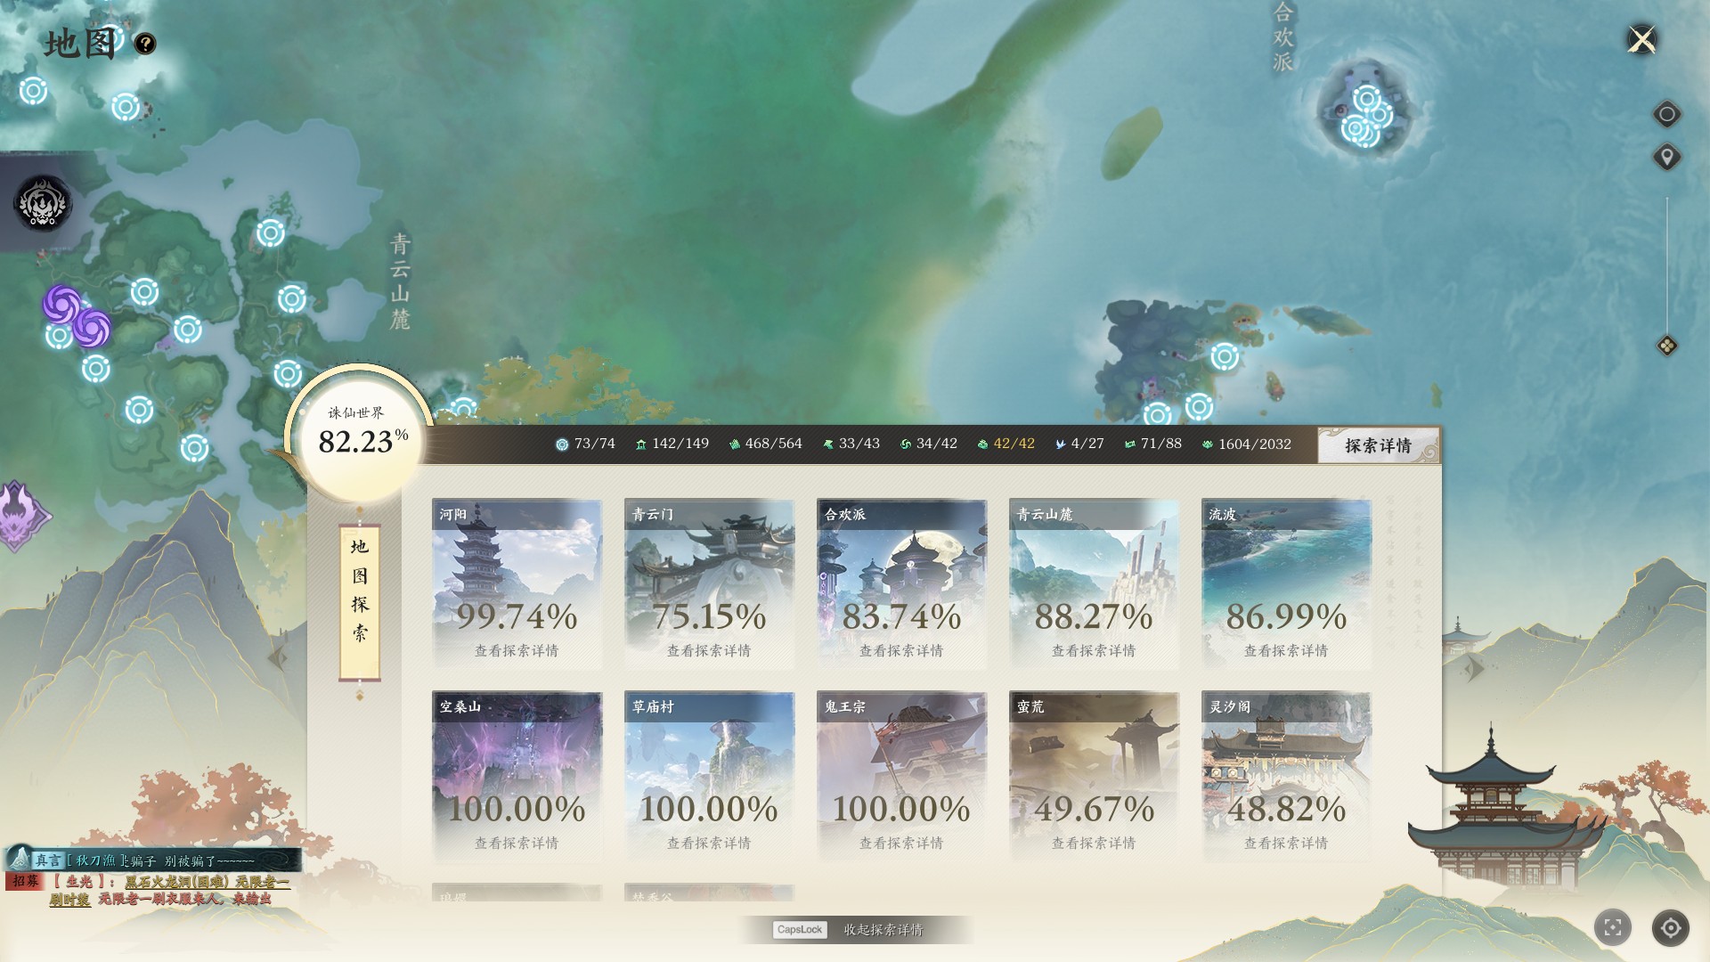Click the teleport point near 青云山麓 label
This screenshot has width=1710, height=962.
[x=292, y=298]
